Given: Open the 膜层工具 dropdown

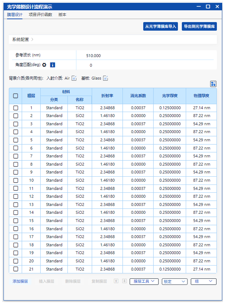Looking at the screenshot, I should pos(144,282).
